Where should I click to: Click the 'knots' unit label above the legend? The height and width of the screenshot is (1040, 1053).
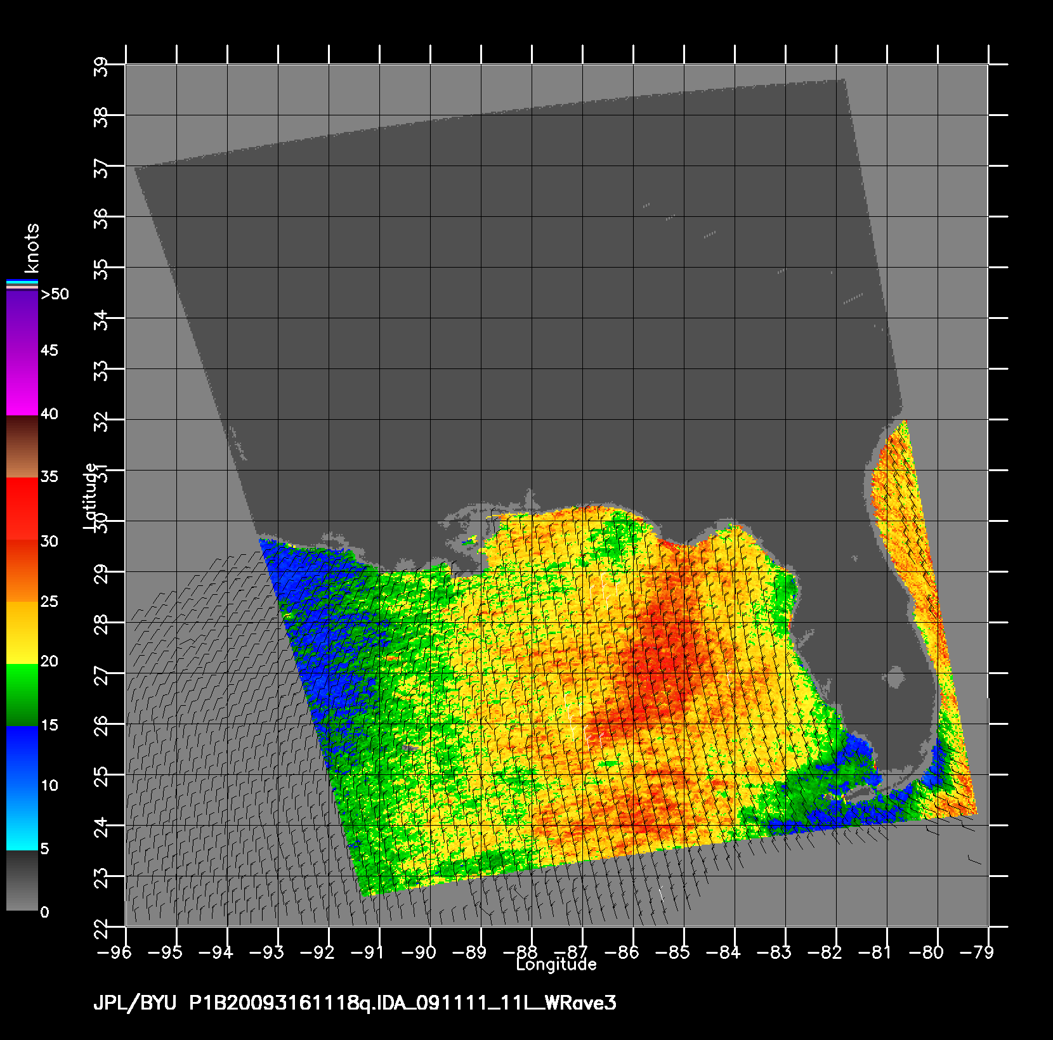click(32, 248)
